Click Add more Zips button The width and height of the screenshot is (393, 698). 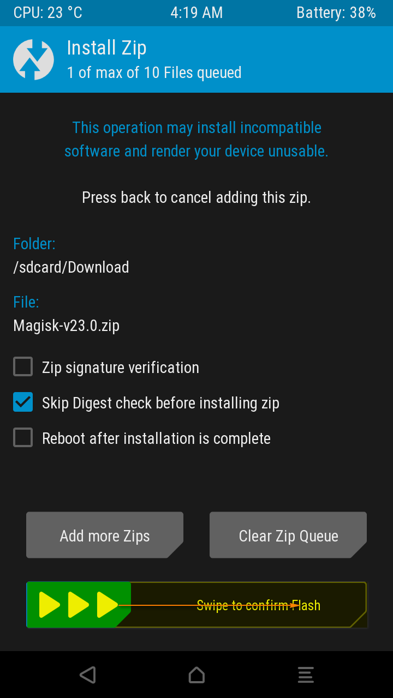coord(105,535)
